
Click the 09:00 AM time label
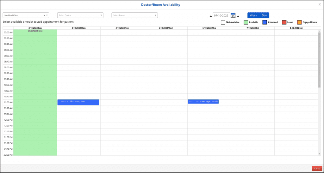8,68
